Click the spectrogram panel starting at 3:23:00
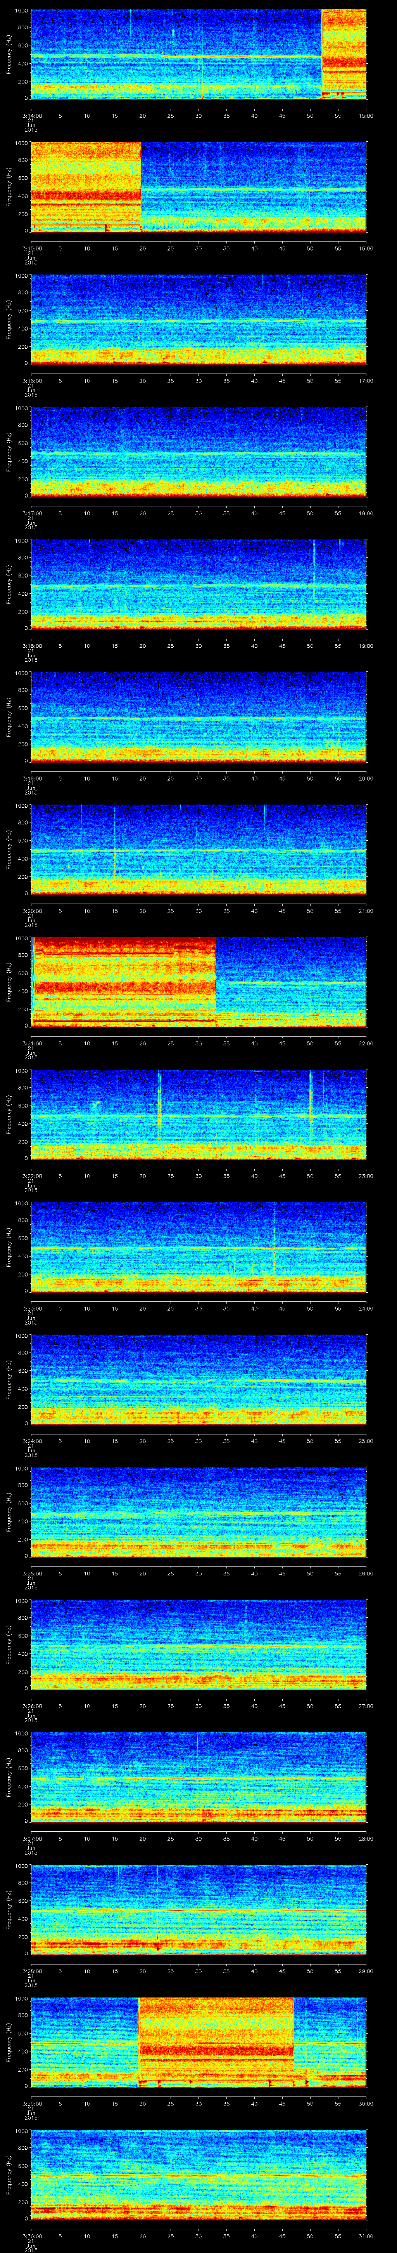Image resolution: width=397 pixels, height=2253 pixels. click(198, 1246)
